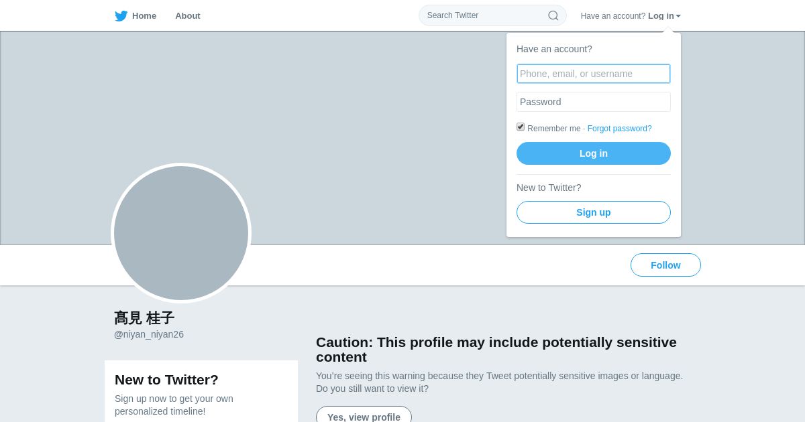Click the Sign up button

coord(594,212)
